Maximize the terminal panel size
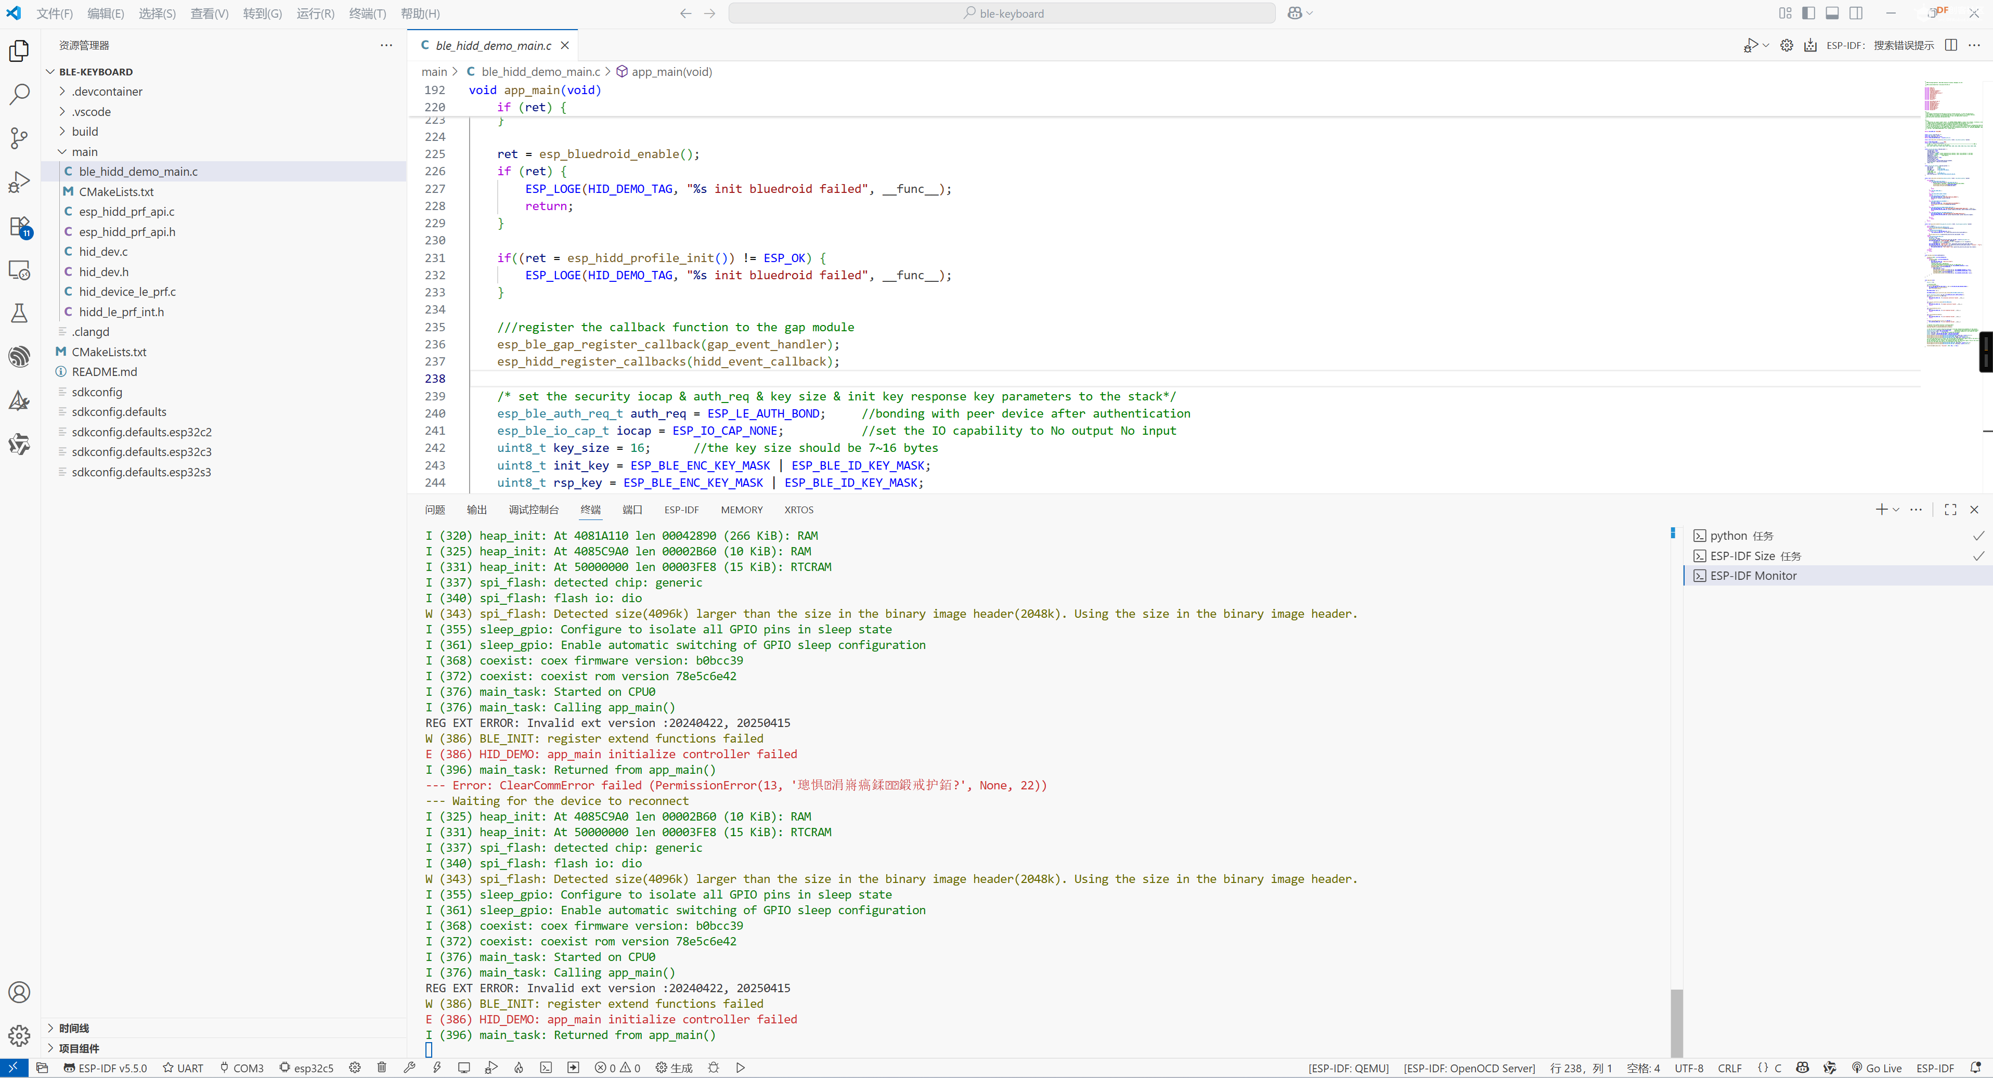 click(1950, 510)
